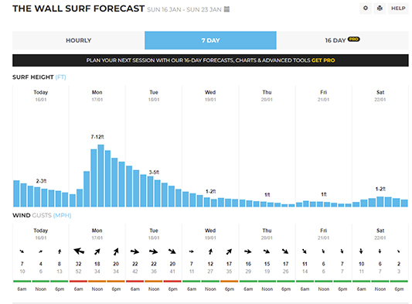412x304 pixels.
Task: Follow the GET PRO link in banner
Action: coord(323,60)
